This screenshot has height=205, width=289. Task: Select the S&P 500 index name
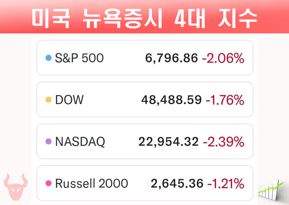click(79, 58)
